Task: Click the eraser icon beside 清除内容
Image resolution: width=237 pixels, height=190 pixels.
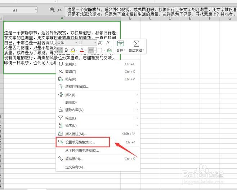Action: coord(61,110)
